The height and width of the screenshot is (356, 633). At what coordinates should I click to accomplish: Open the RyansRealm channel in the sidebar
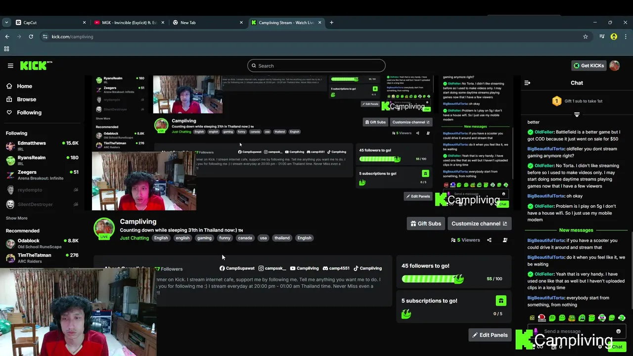42,160
